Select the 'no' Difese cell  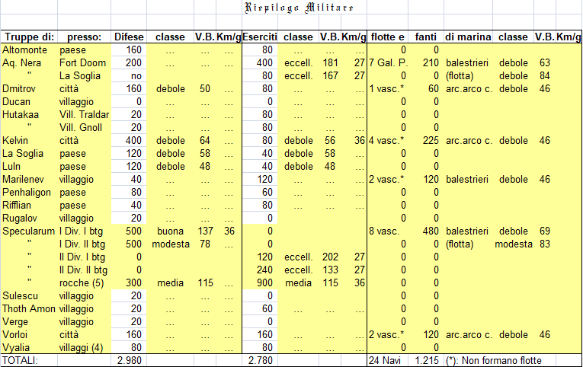pos(136,76)
